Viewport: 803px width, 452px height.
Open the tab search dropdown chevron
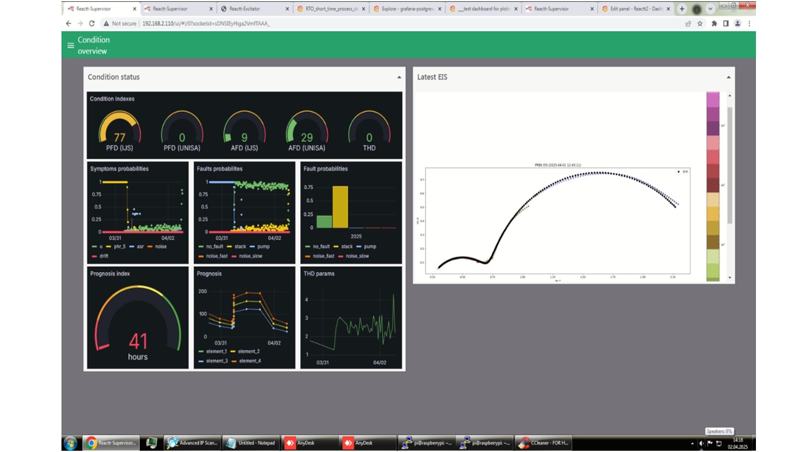pos(710,9)
